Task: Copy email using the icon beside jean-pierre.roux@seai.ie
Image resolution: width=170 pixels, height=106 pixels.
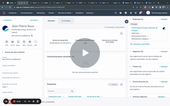Action: click(x=32, y=36)
